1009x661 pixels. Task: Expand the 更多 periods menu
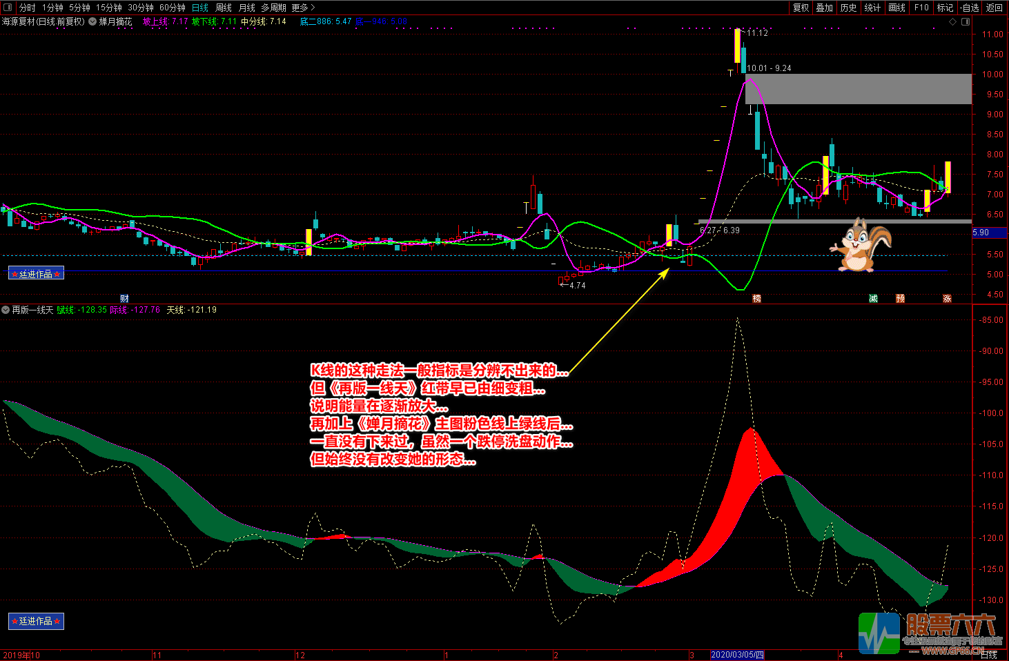[302, 8]
